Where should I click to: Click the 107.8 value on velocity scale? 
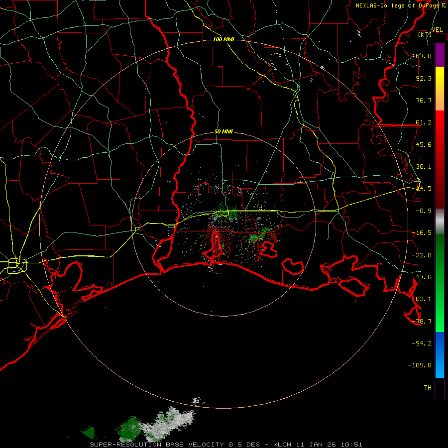[x=422, y=56]
